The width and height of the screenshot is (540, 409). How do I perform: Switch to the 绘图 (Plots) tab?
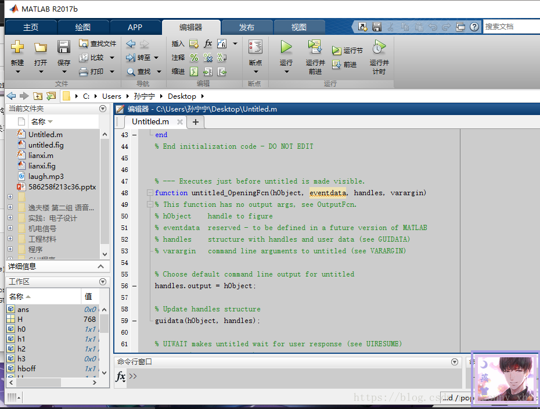pos(83,27)
